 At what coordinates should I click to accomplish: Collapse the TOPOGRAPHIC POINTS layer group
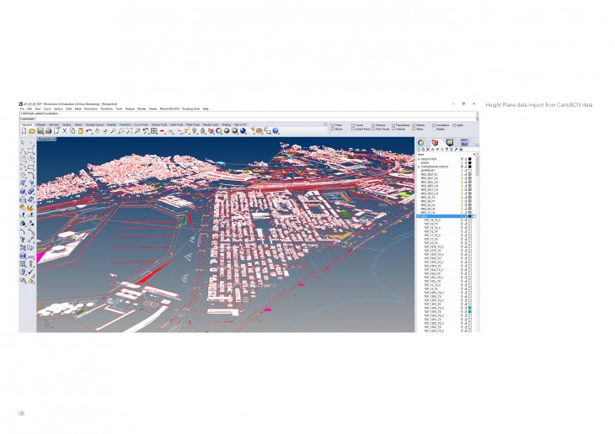pyautogui.click(x=419, y=167)
